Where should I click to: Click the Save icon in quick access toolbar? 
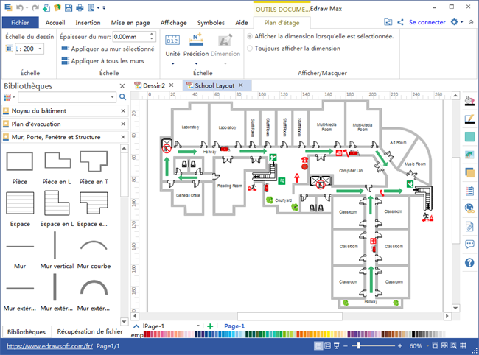point(69,8)
